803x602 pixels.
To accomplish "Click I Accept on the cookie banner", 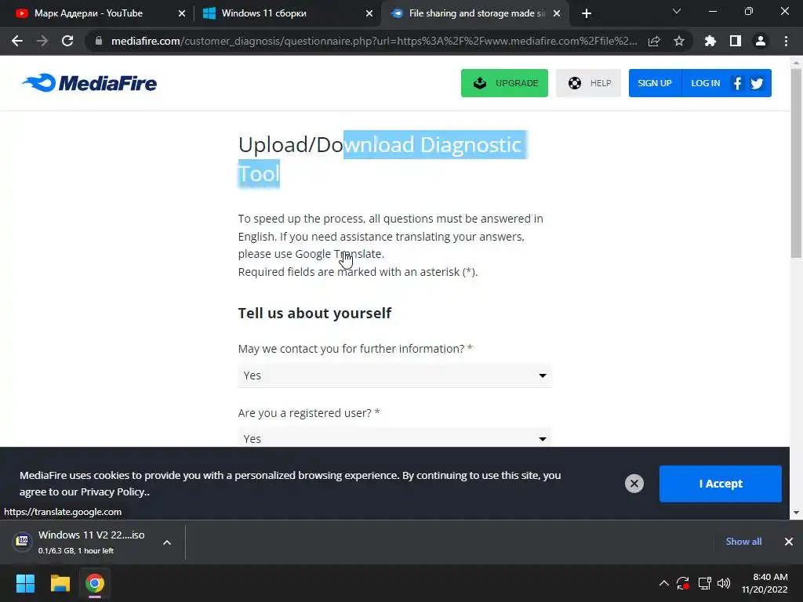I will (720, 483).
